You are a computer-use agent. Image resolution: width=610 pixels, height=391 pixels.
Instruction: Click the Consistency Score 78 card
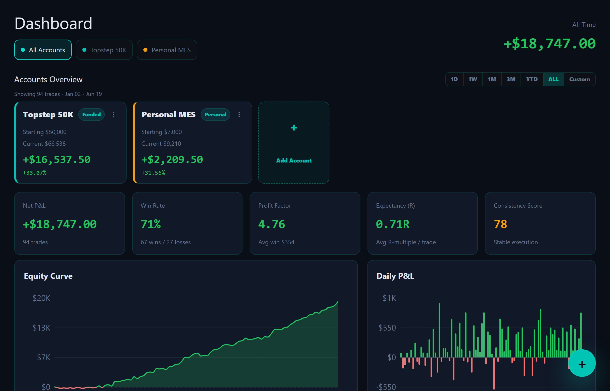point(540,223)
